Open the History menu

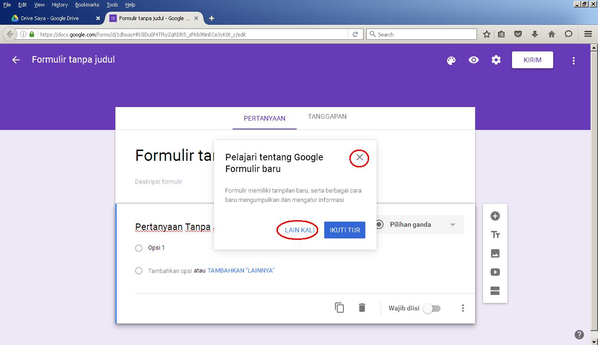click(60, 5)
